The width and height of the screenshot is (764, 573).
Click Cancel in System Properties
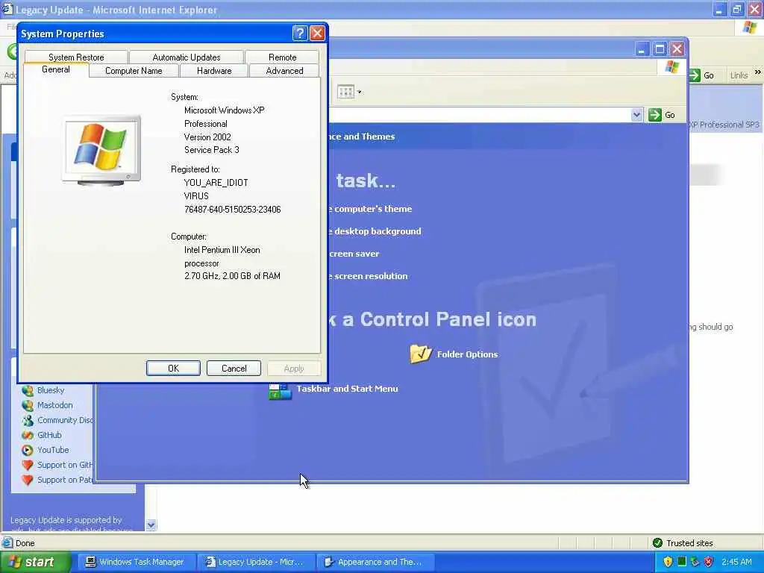[x=234, y=369]
